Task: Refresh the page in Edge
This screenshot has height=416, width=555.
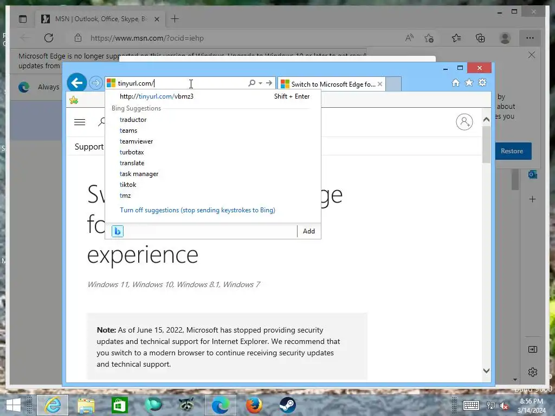Action: point(49,38)
